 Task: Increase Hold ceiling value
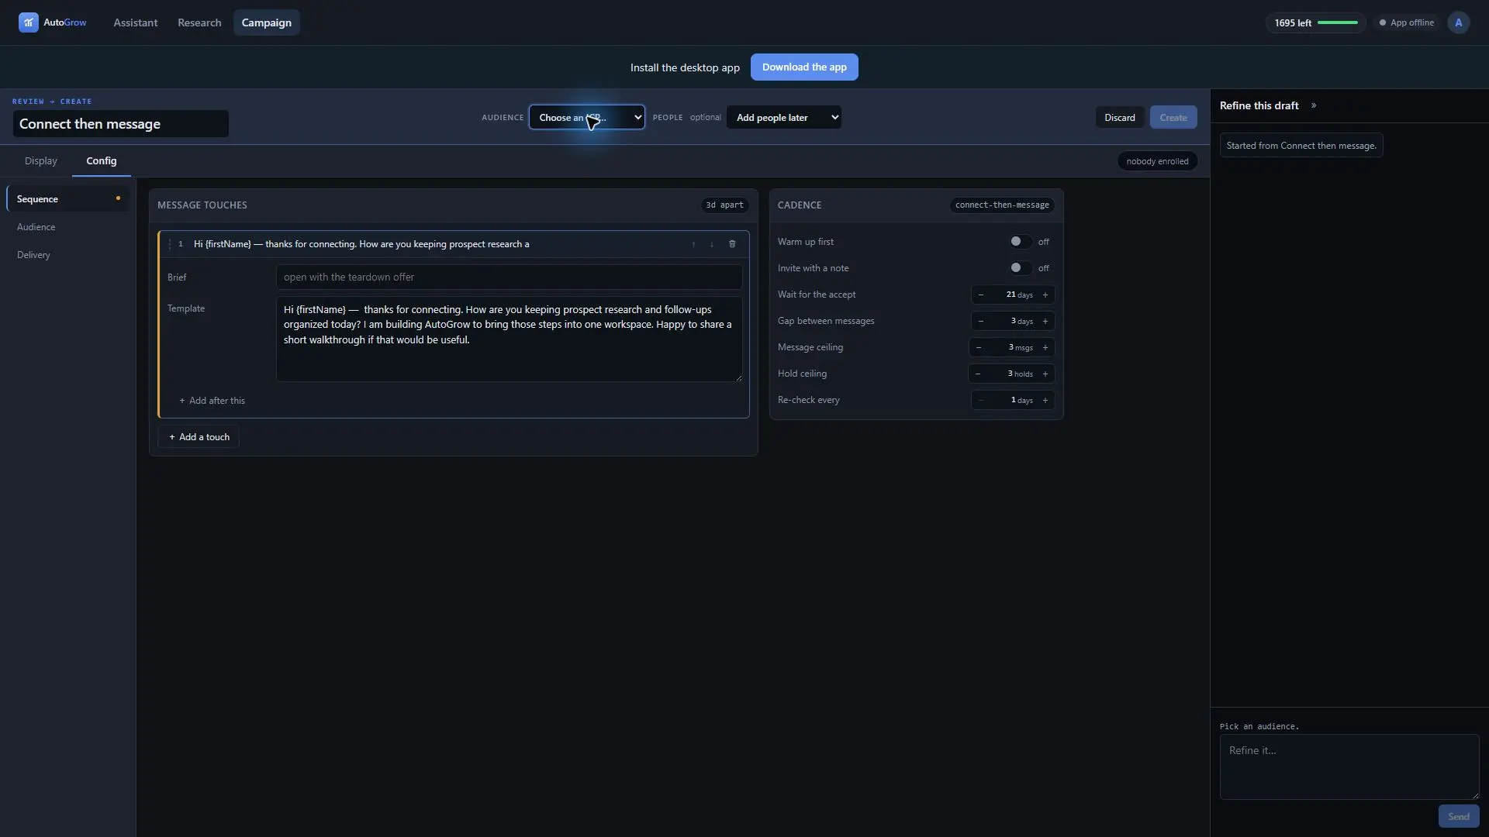(x=1045, y=374)
